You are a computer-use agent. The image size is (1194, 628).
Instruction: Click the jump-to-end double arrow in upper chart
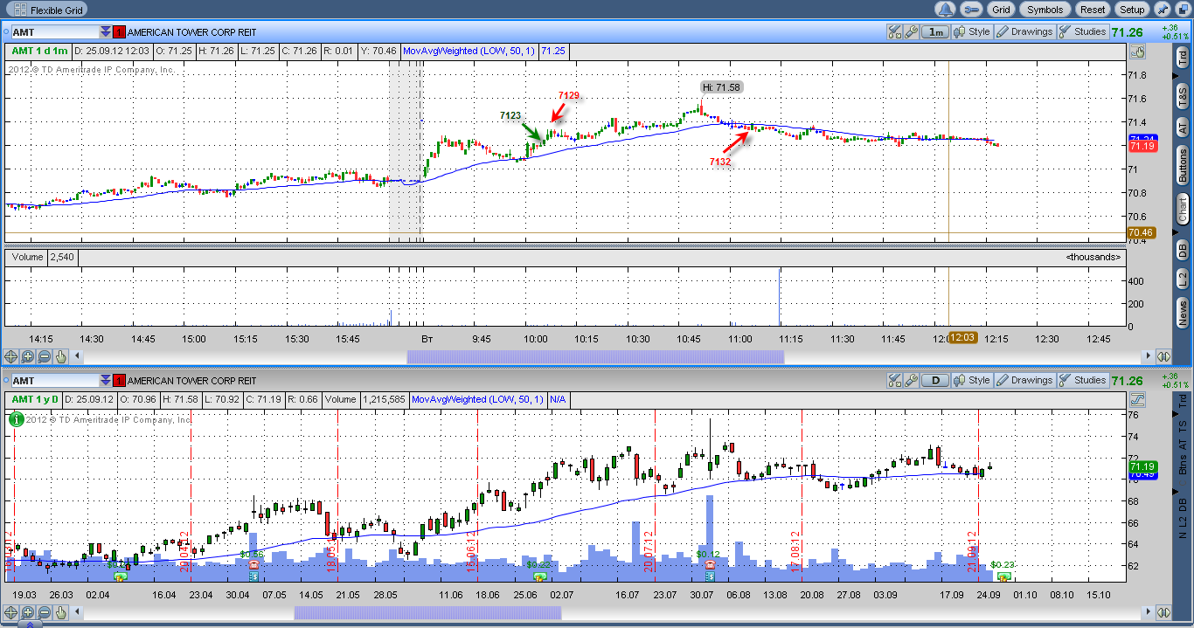1163,356
